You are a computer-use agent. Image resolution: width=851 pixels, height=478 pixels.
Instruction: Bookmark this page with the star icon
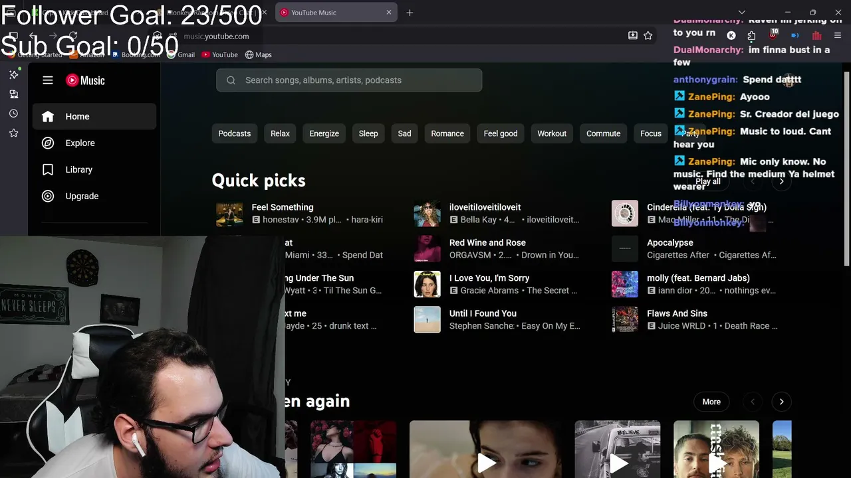[x=648, y=36]
